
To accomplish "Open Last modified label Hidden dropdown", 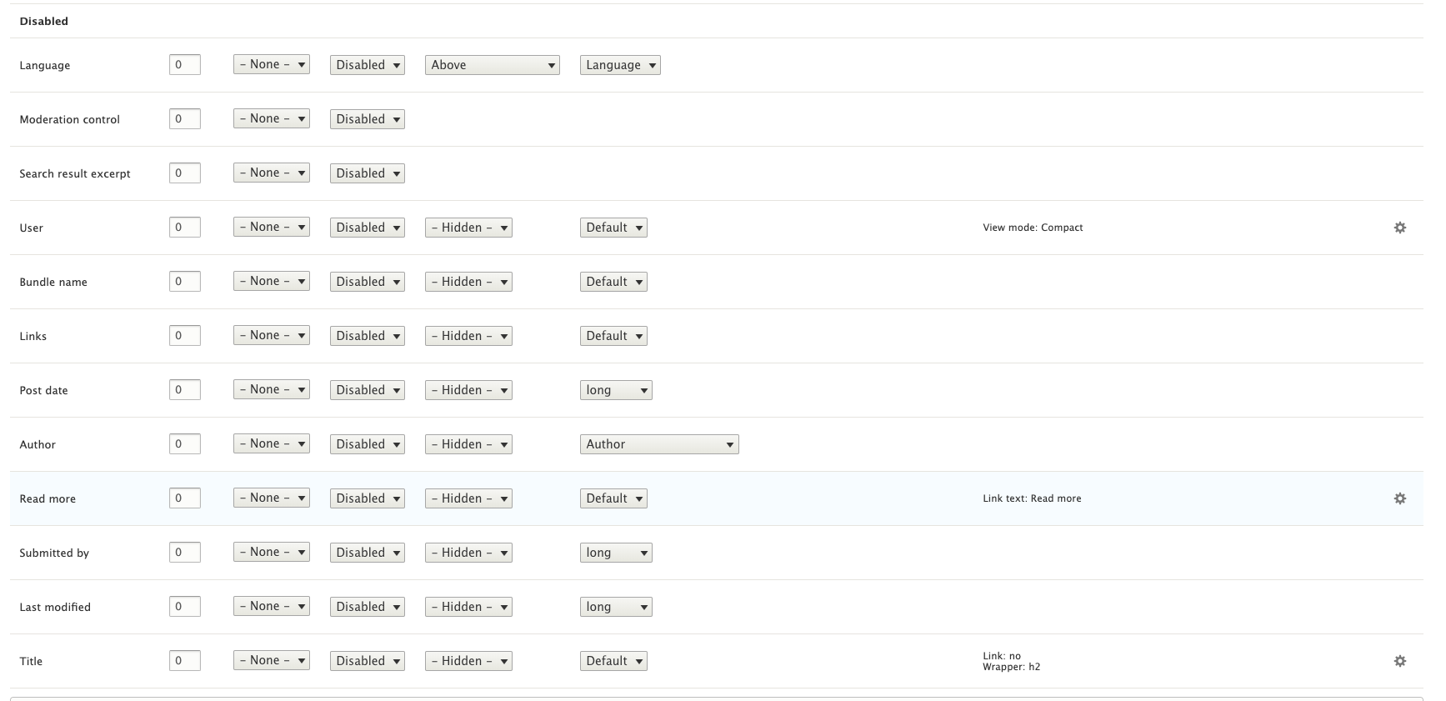I will pos(468,607).
